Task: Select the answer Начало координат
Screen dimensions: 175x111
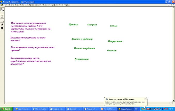Action: 84,48
